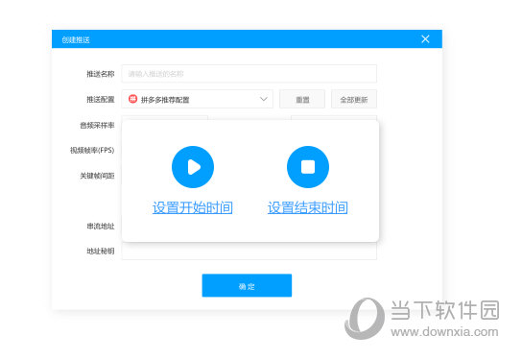The width and height of the screenshot is (522, 360).
Task: Click the 音频采样率 label
Action: pos(97,125)
